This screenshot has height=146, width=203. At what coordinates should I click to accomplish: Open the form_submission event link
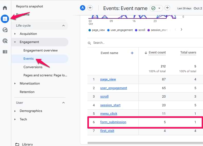(113, 122)
